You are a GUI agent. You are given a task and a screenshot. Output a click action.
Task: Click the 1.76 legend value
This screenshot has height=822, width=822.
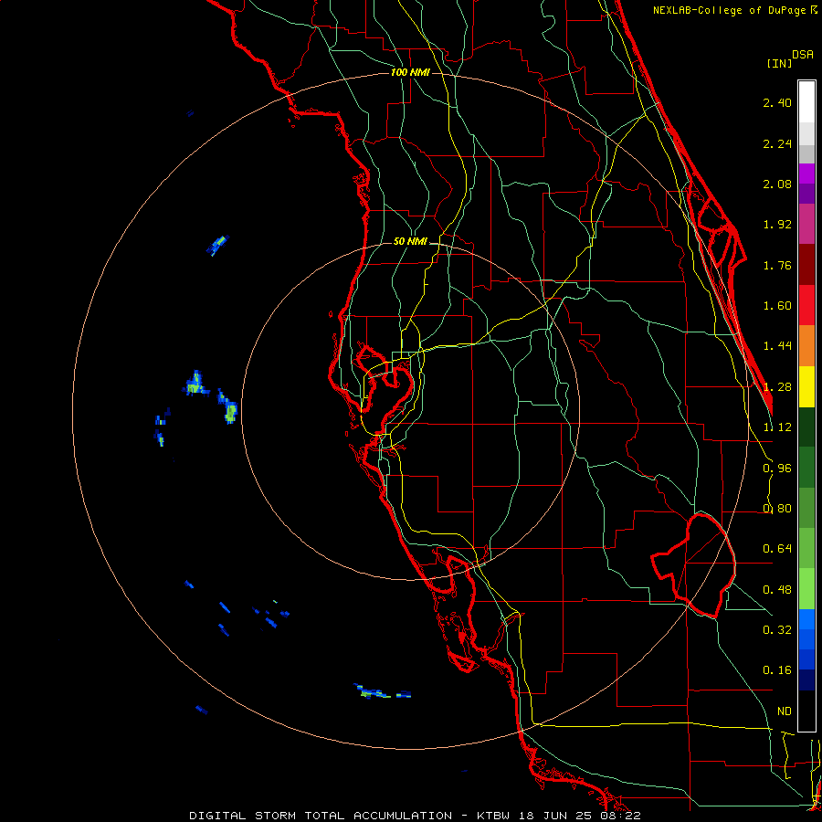pyautogui.click(x=777, y=265)
